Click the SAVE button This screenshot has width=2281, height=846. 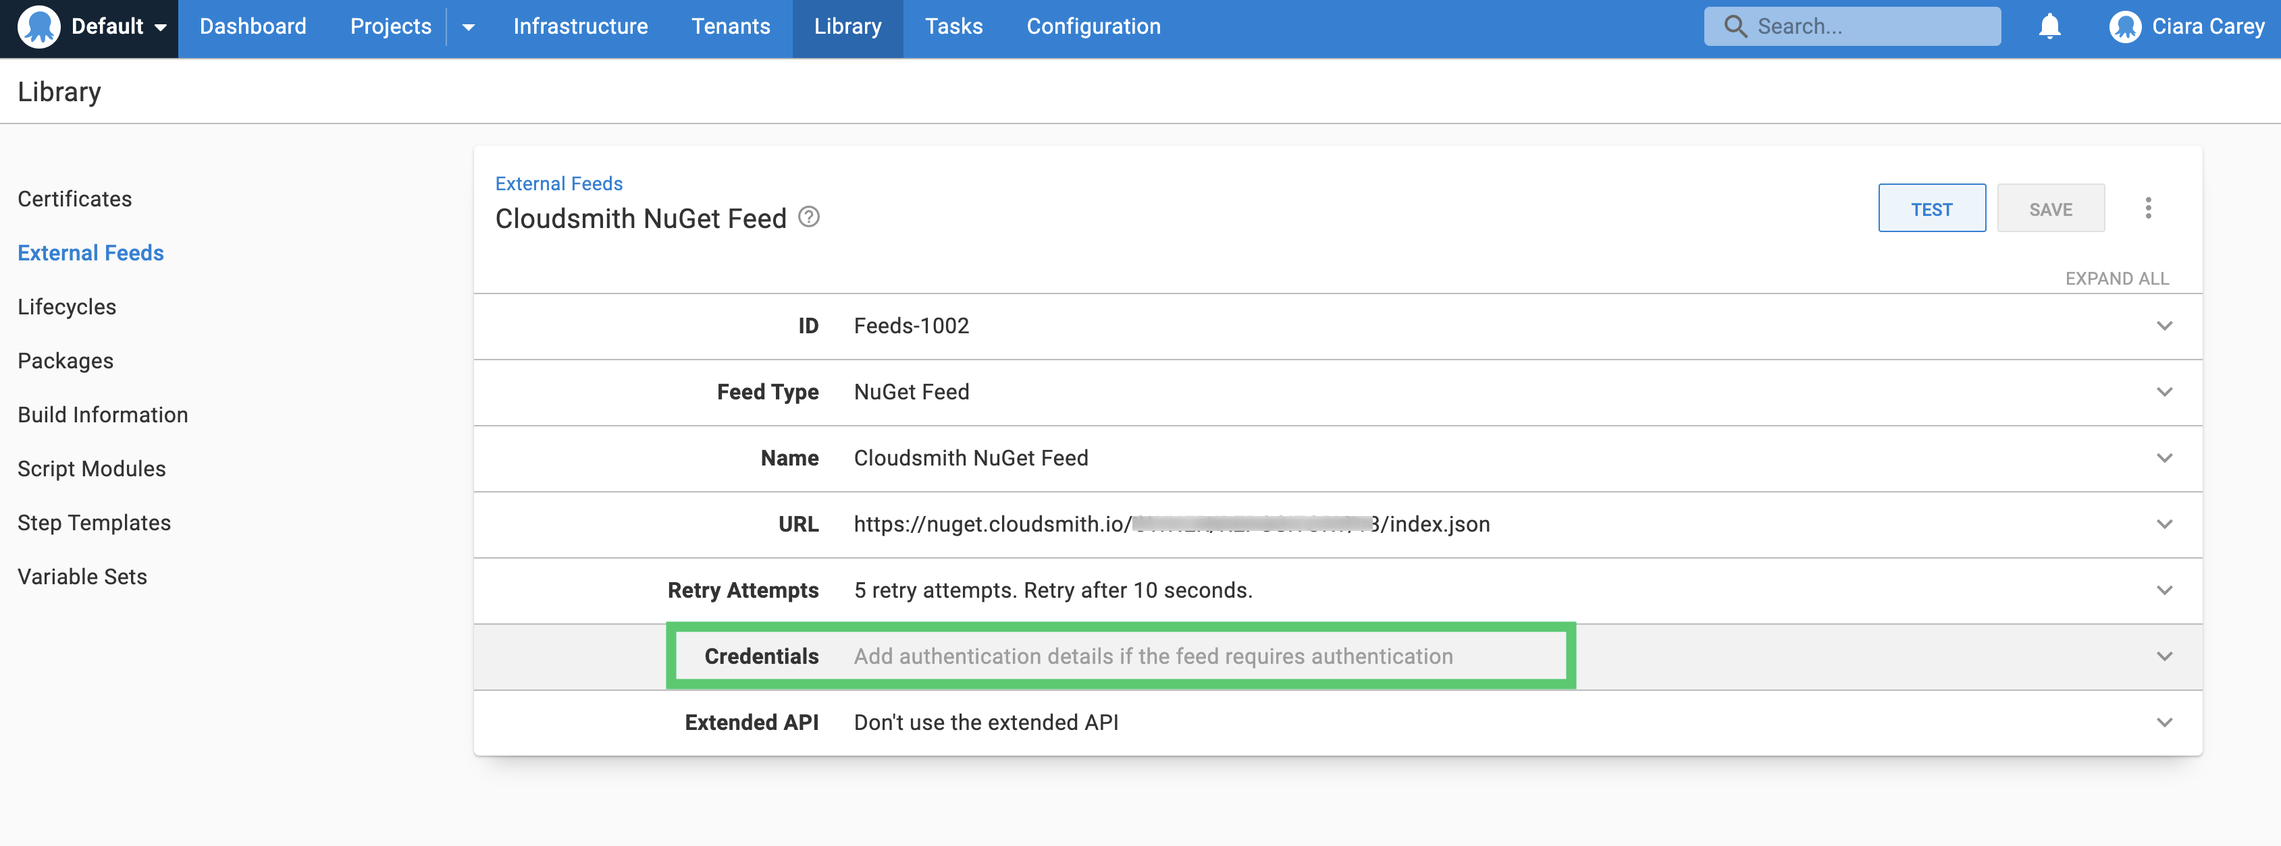click(x=2051, y=208)
